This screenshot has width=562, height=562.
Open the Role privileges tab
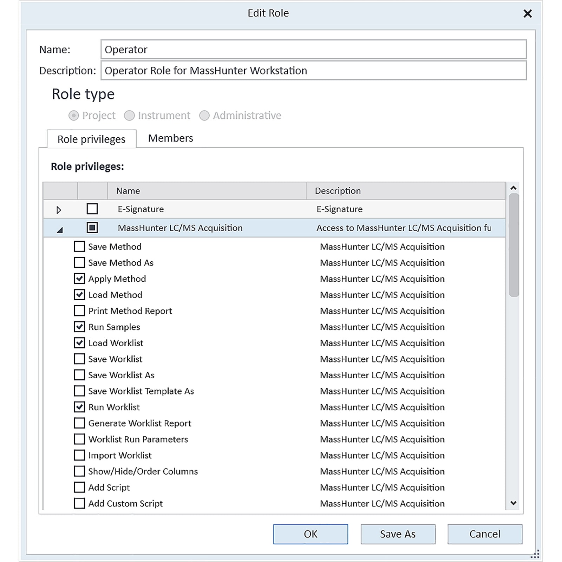91,139
